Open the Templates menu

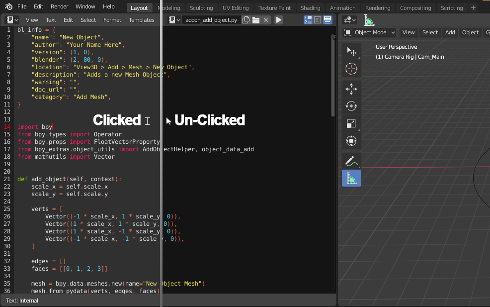[141, 20]
